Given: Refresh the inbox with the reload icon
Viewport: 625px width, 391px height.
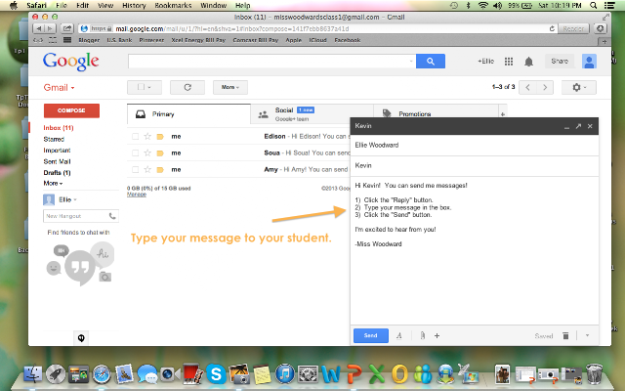Looking at the screenshot, I should [x=187, y=87].
